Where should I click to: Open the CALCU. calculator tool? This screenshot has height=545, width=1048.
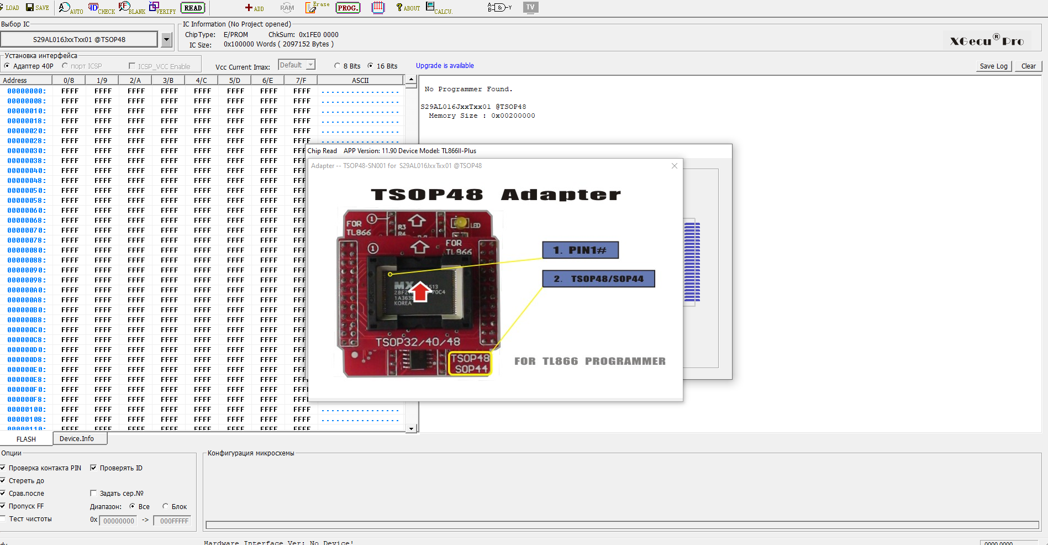pyautogui.click(x=439, y=8)
